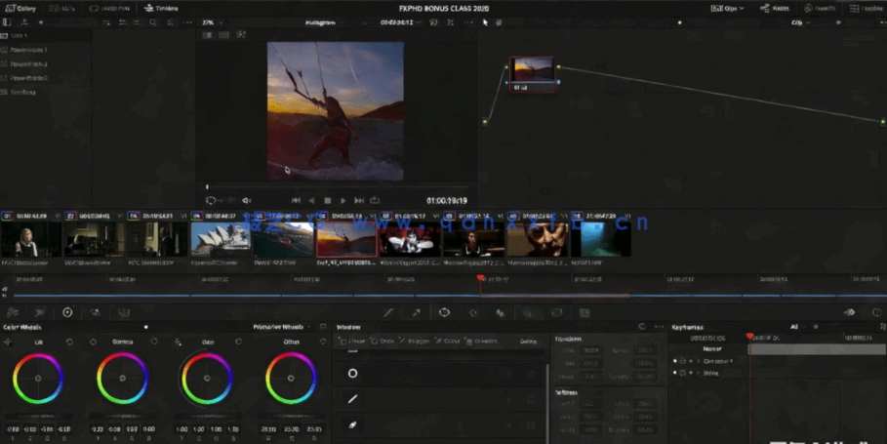Image resolution: width=887 pixels, height=444 pixels.
Task: Open the Media Pool panel
Action: click(x=109, y=8)
